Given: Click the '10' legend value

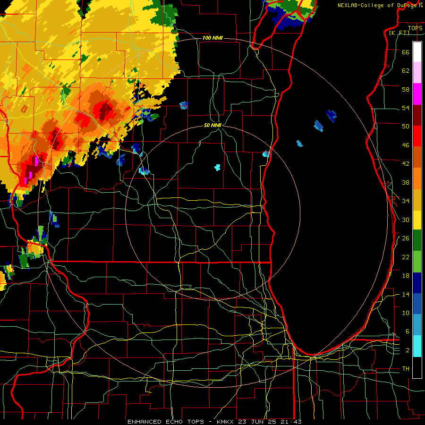Looking at the screenshot, I should click(406, 313).
